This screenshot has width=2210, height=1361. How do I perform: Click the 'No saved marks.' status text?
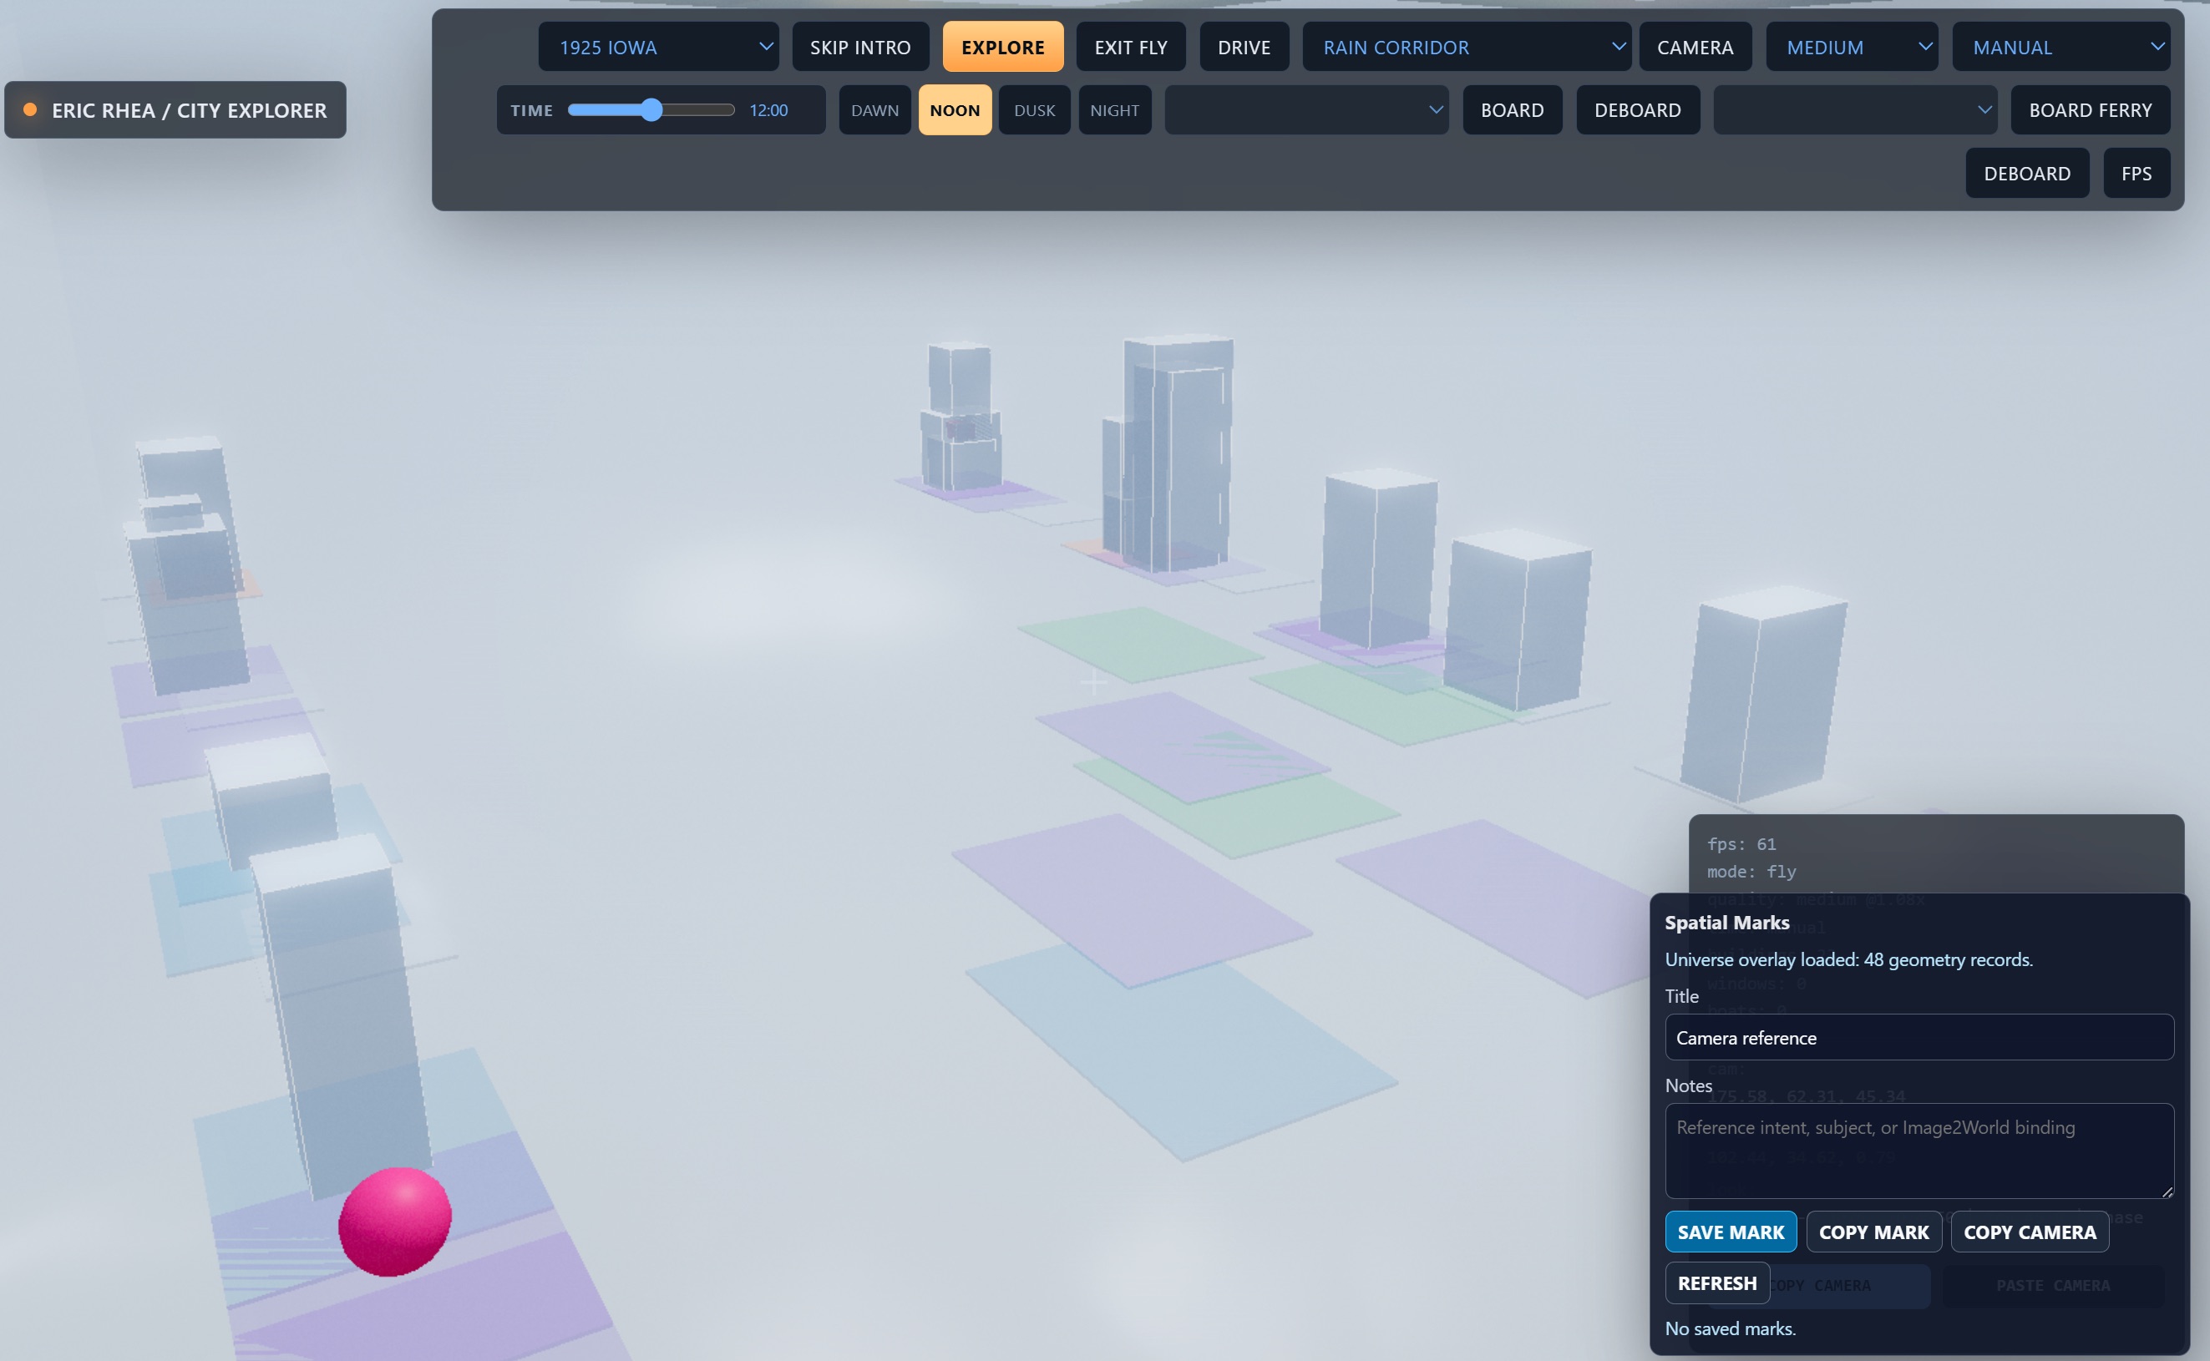coord(1731,1328)
